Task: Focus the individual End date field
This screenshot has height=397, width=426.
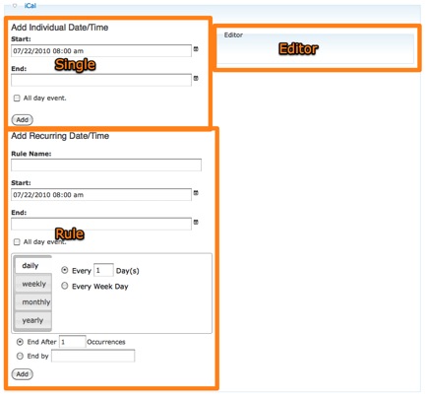Action: pos(101,80)
